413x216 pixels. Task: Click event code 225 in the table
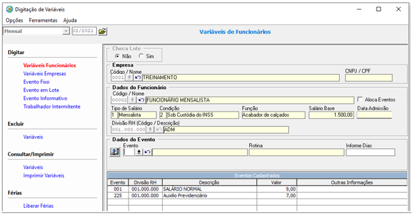coord(118,196)
